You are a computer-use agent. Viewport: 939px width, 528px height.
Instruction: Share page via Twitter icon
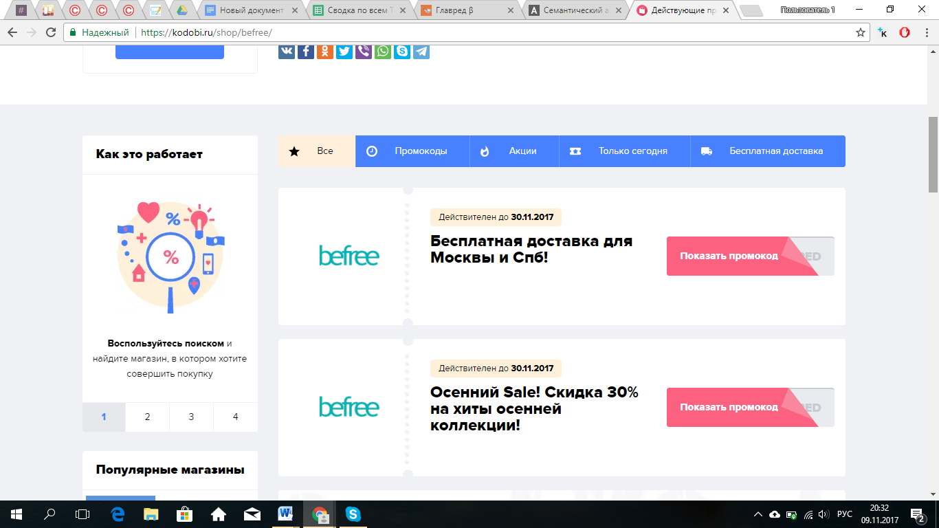pos(344,51)
